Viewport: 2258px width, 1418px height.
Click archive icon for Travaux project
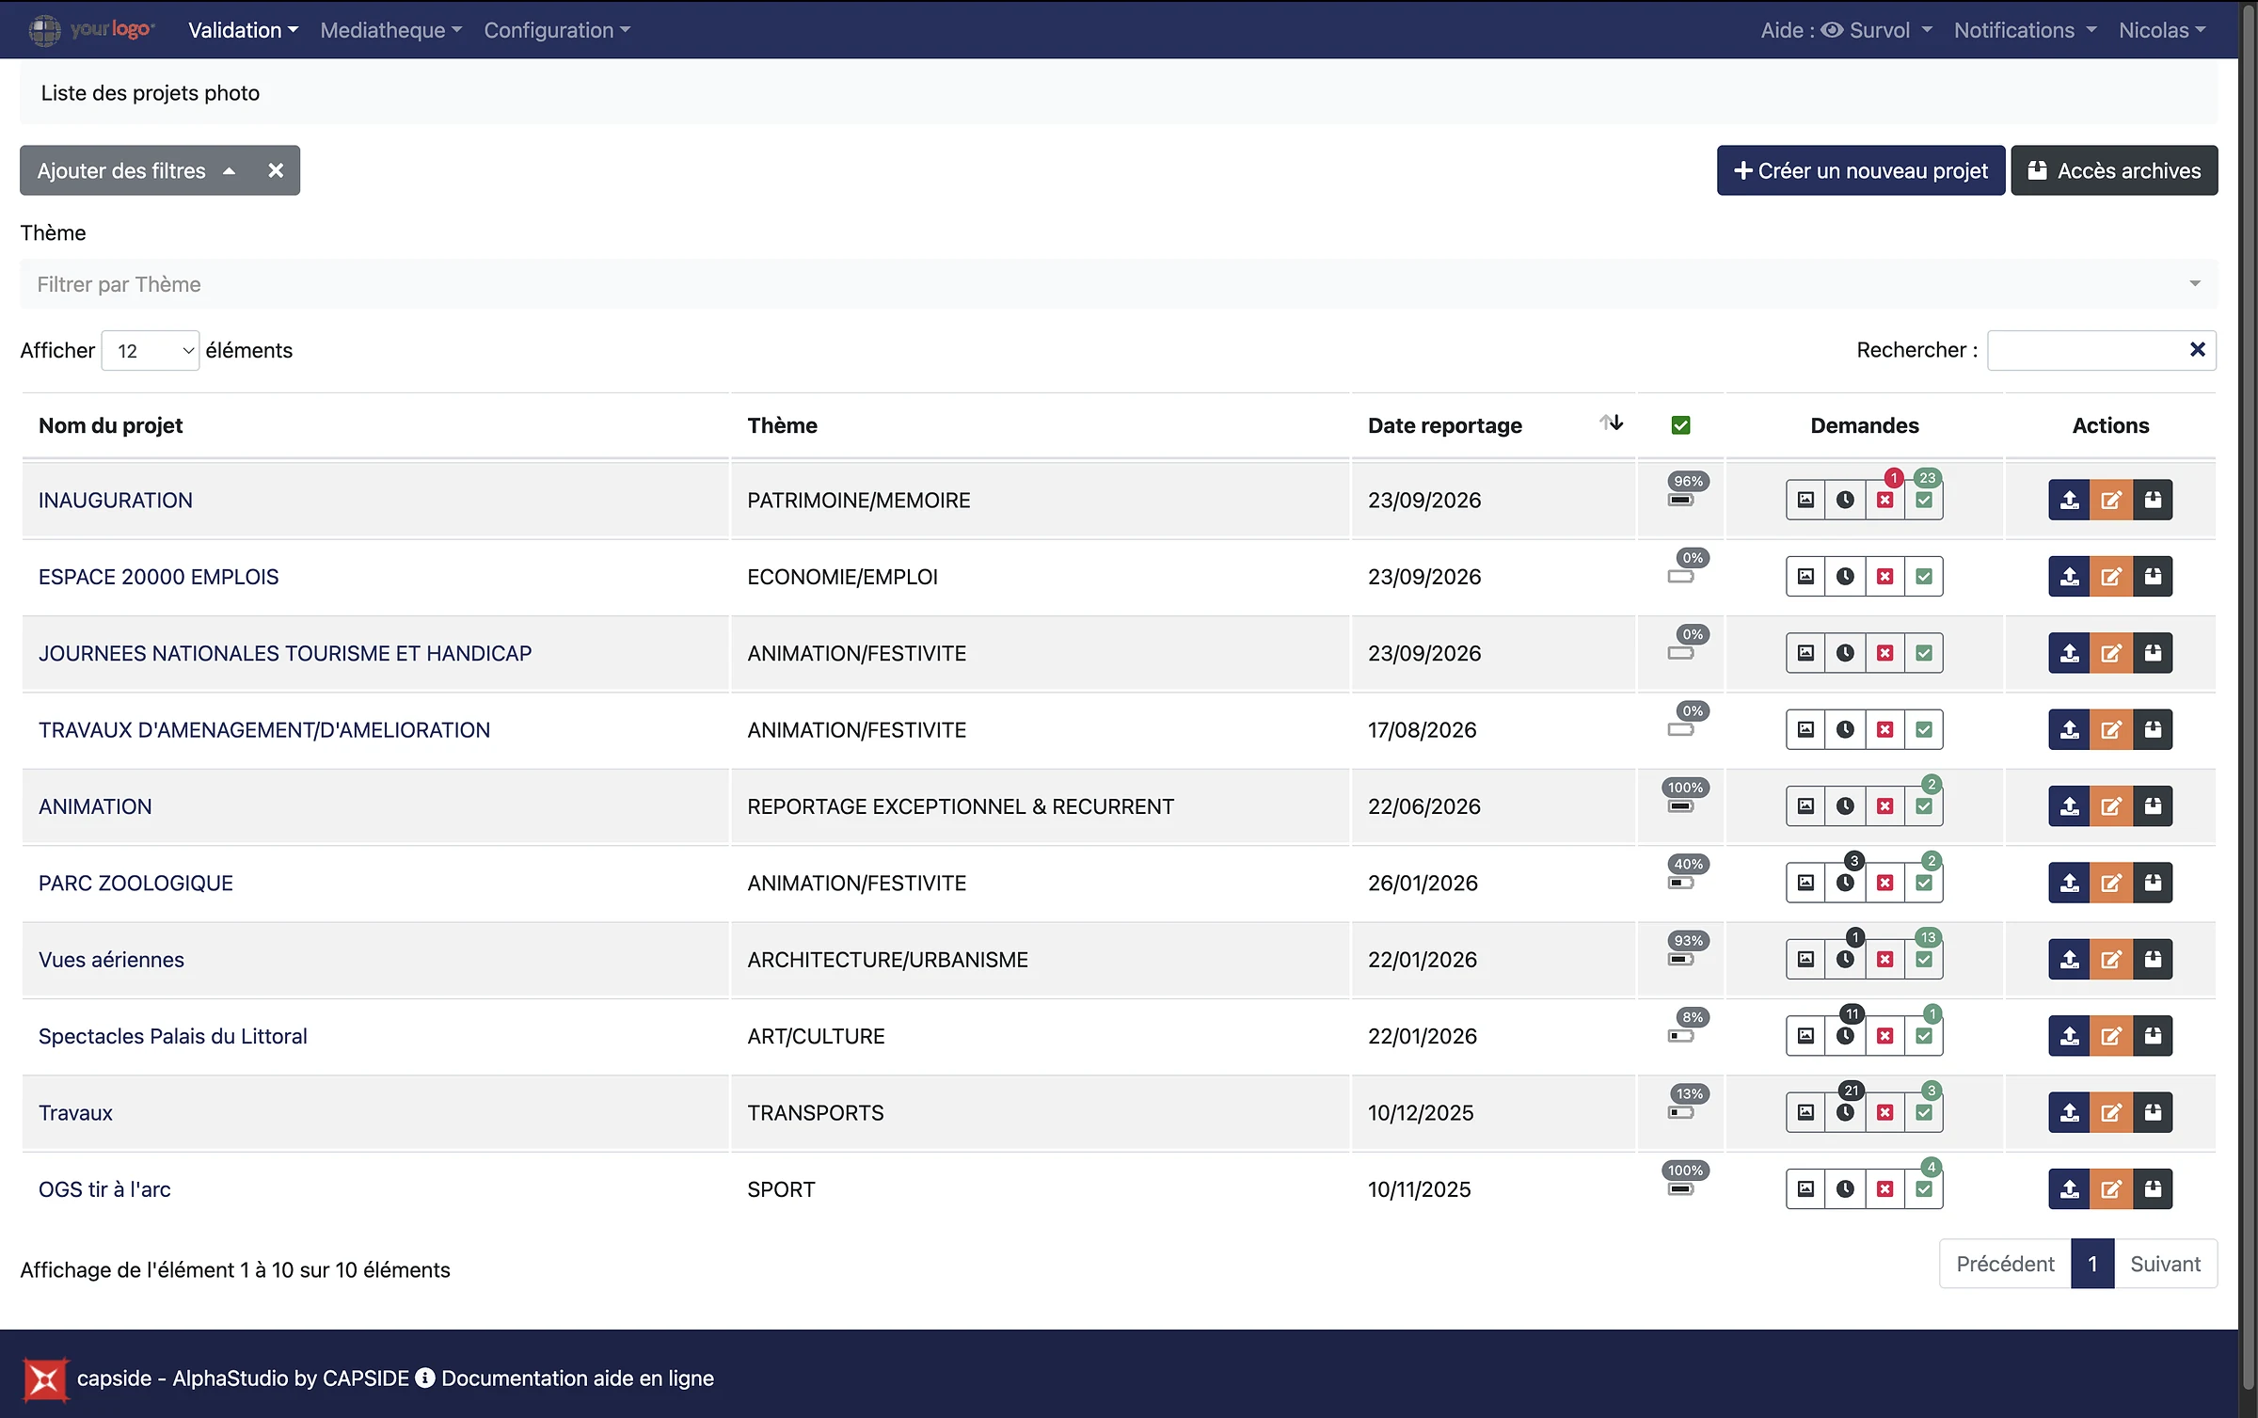tap(2153, 1112)
